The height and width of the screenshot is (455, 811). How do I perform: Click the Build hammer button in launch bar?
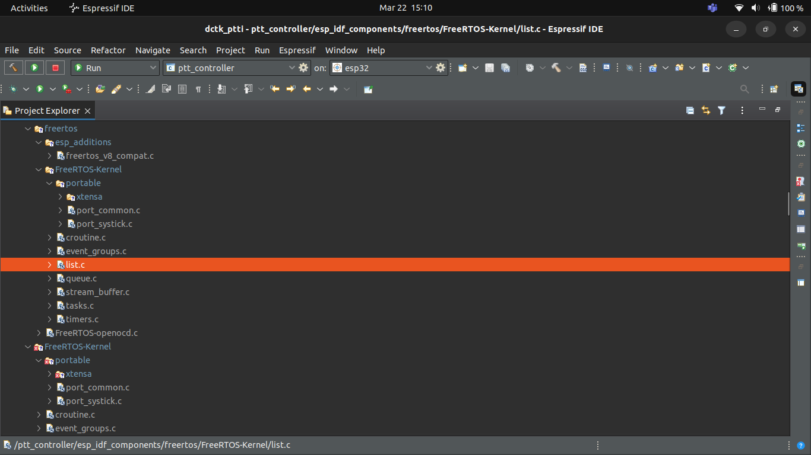(13, 68)
